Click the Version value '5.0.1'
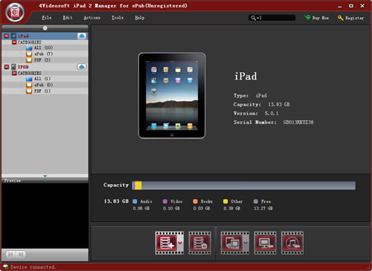This screenshot has height=271, width=372. (272, 114)
